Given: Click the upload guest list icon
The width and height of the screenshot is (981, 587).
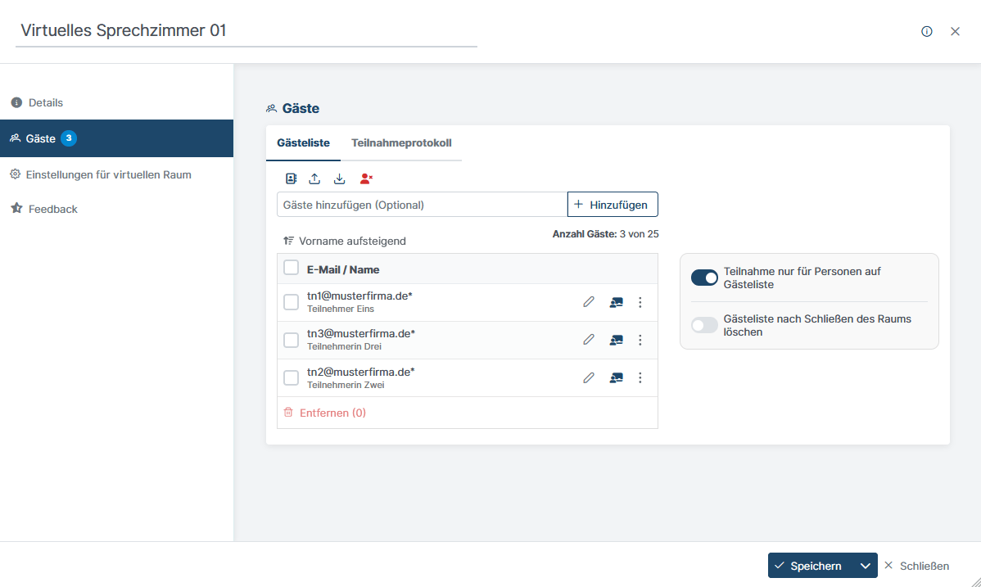Looking at the screenshot, I should click(314, 178).
